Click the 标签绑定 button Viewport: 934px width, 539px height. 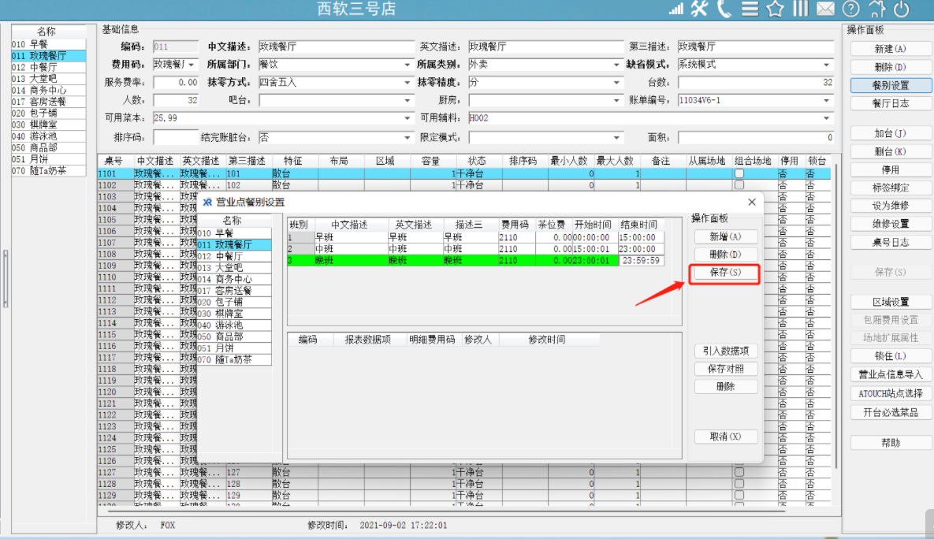[x=890, y=188]
